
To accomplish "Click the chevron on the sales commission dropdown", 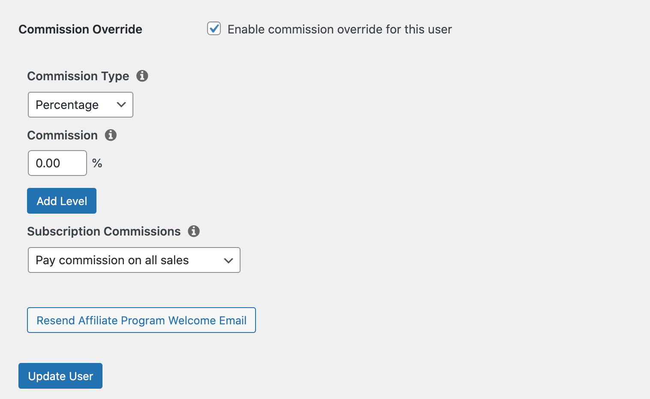I will click(228, 260).
